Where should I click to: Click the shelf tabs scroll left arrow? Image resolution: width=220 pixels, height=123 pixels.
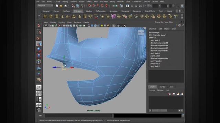pos(177,11)
